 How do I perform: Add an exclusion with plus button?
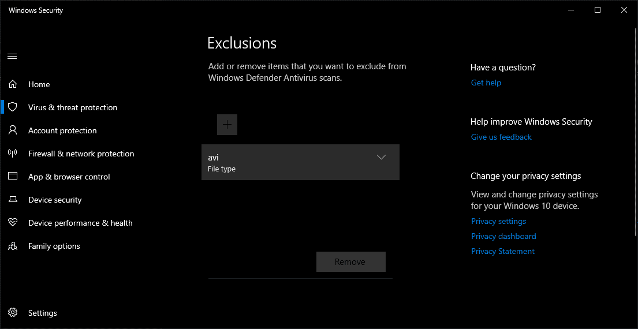click(x=227, y=125)
